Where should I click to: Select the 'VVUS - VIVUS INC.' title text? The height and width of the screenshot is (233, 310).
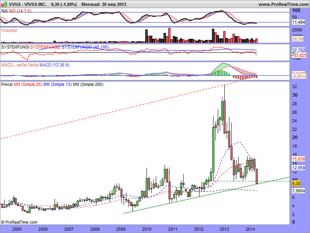point(28,4)
